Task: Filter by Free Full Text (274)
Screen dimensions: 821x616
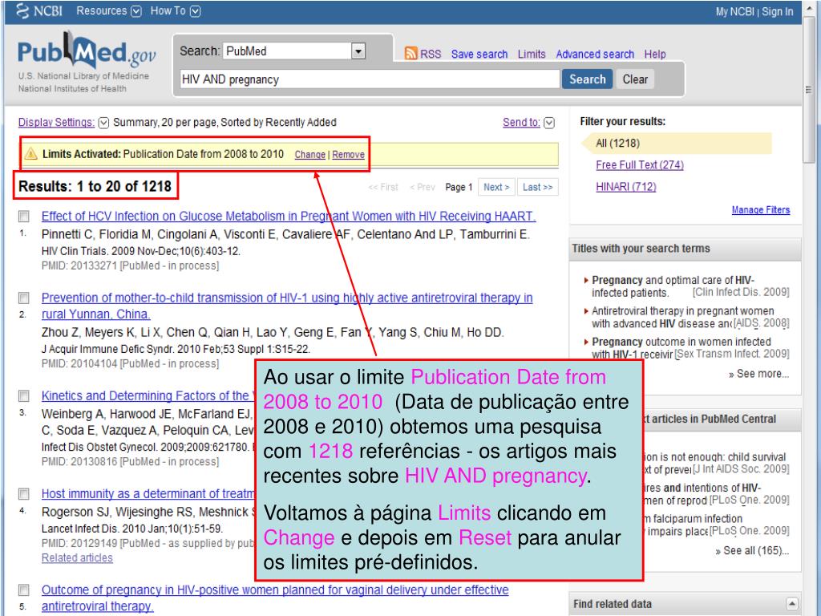Action: point(639,165)
